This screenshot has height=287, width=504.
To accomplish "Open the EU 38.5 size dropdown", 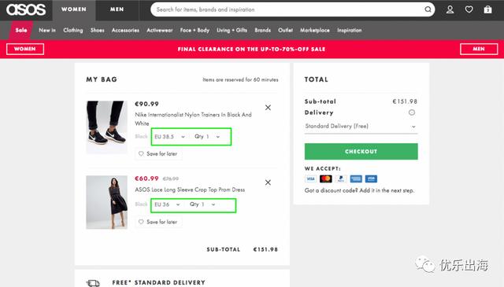I will (169, 137).
